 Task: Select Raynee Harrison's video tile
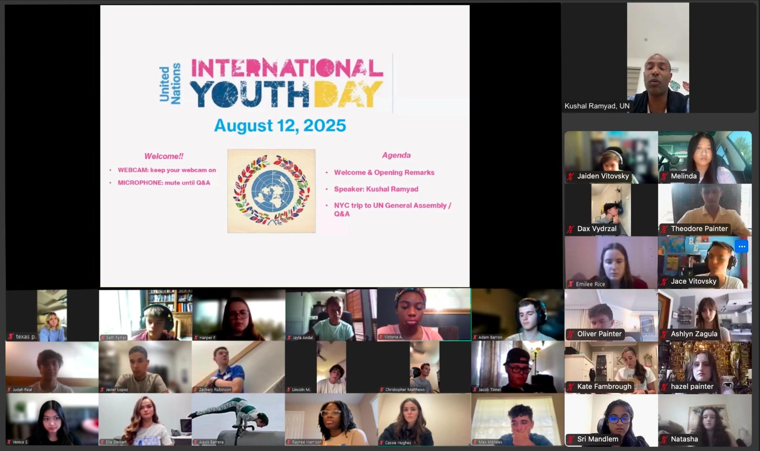(331, 419)
